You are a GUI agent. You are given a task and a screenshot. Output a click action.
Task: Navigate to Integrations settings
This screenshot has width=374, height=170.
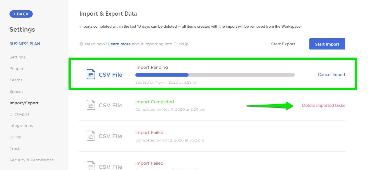pyautogui.click(x=21, y=126)
